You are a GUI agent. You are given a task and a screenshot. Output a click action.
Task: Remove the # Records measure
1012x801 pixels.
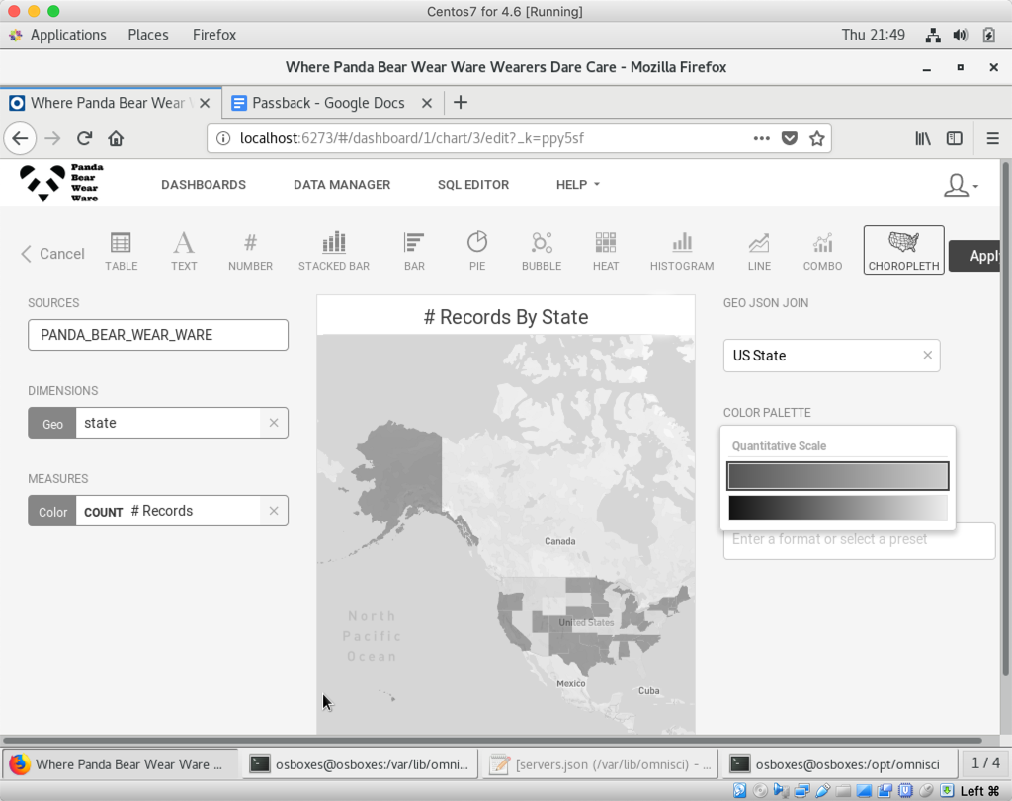coord(274,511)
